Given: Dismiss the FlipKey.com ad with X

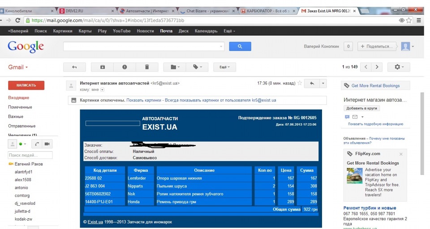Looking at the screenshot, I should (x=401, y=154).
